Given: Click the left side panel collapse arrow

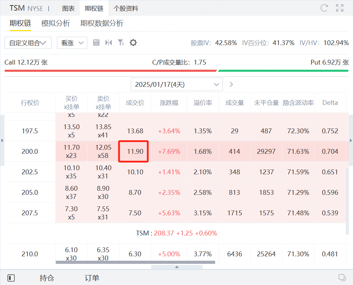Looking at the screenshot, I should [2, 140].
